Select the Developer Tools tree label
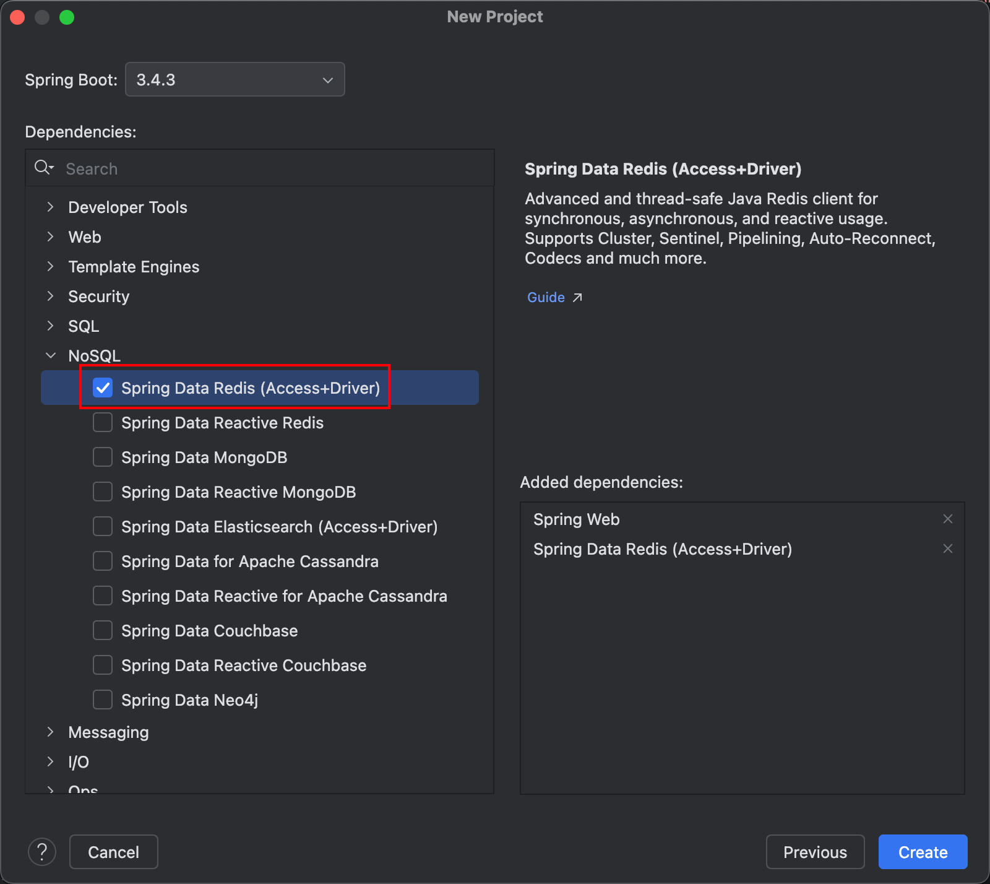Screen dimensions: 990x884 coord(127,207)
